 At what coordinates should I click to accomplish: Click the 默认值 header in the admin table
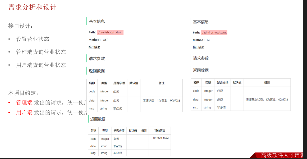click(237, 82)
